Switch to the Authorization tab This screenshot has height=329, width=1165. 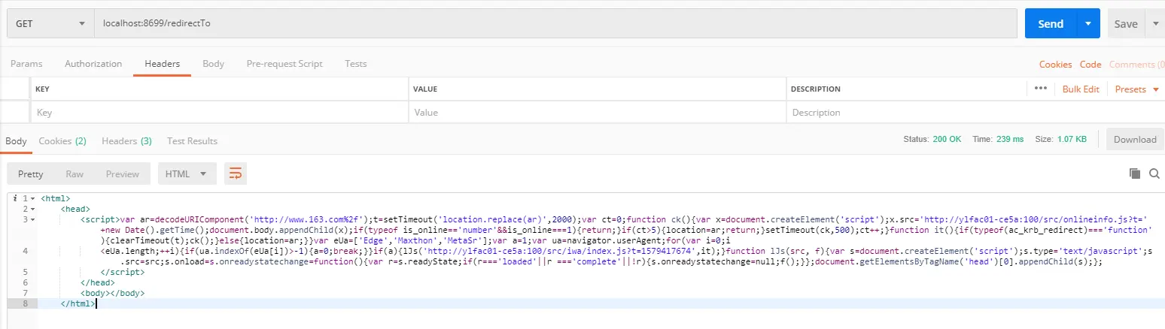click(93, 64)
